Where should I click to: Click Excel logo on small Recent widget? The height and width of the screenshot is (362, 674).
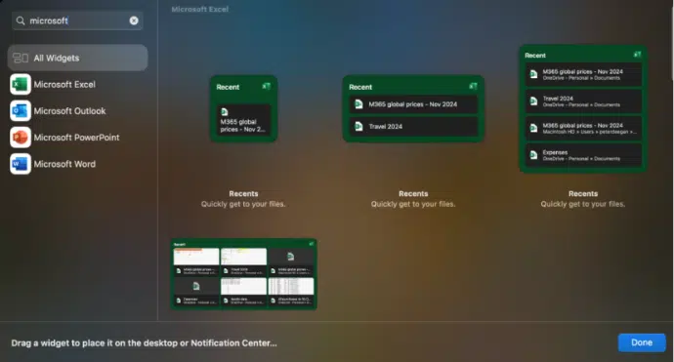tap(266, 86)
